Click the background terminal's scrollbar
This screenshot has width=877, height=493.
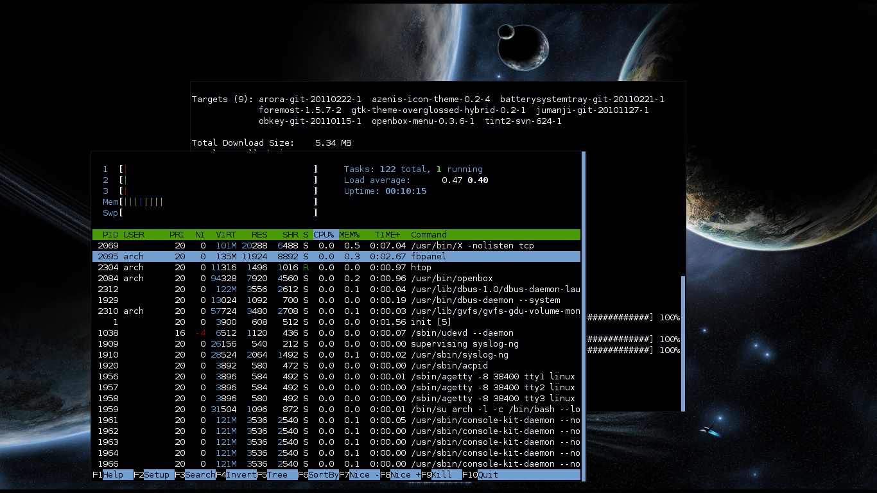pos(683,343)
